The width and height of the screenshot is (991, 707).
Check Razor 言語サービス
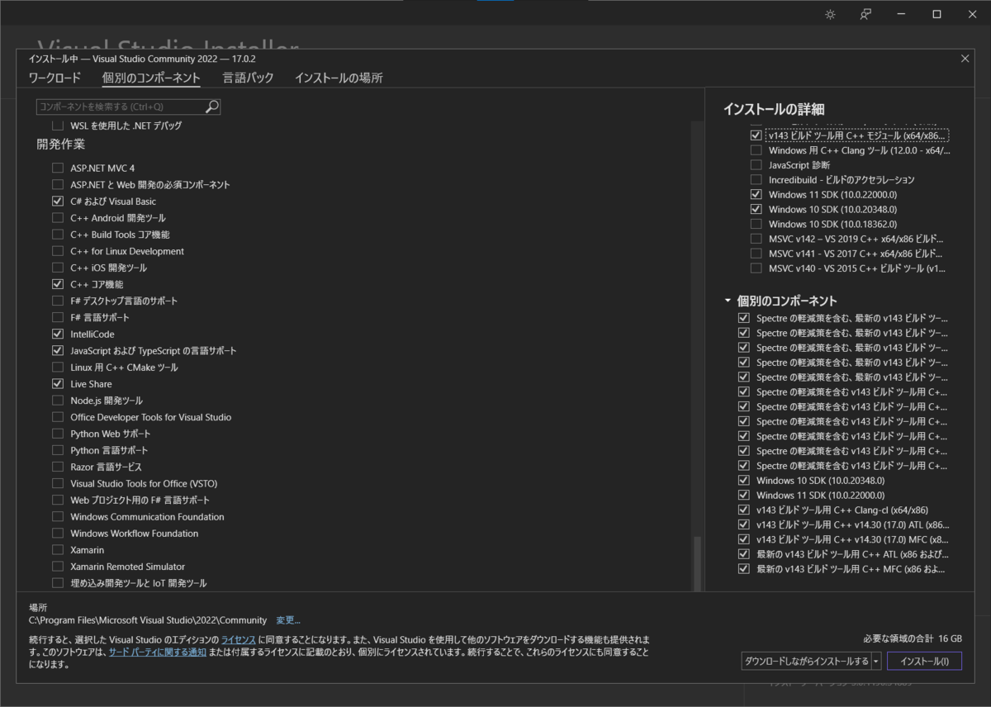[58, 467]
